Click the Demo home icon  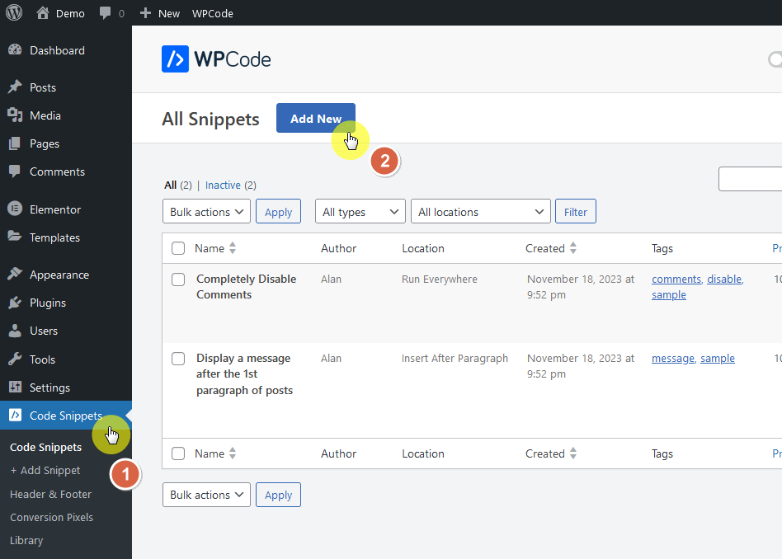pos(42,13)
